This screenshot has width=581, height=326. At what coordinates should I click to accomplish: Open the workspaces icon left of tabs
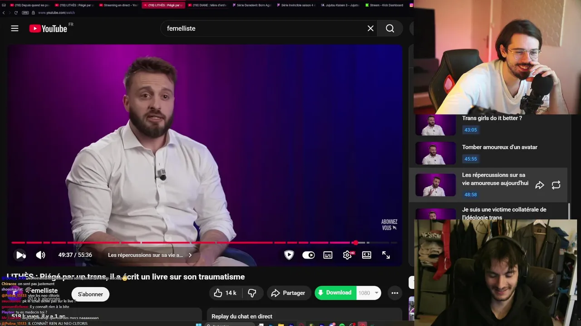point(4,5)
